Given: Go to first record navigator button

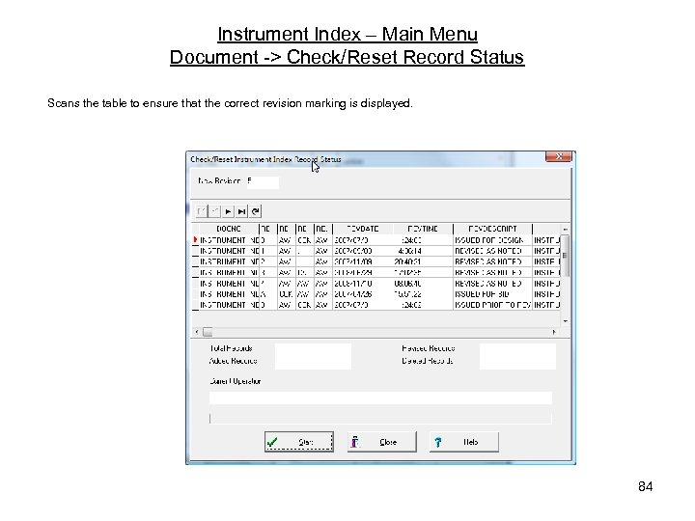Looking at the screenshot, I should 202,211.
